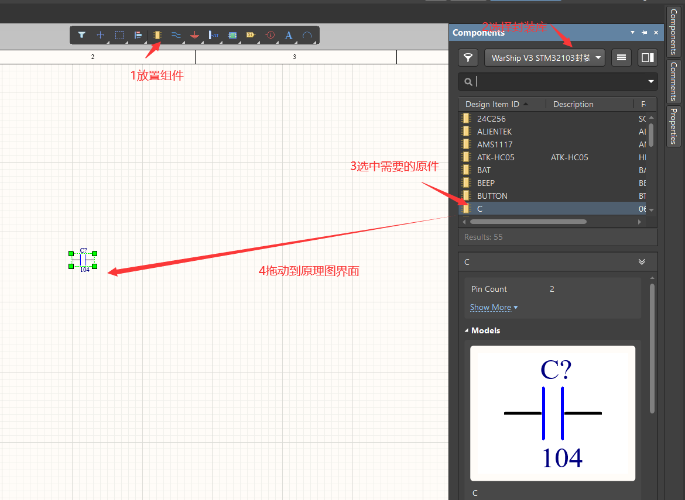This screenshot has width=685, height=500.
Task: Select the BAT component
Action: pyautogui.click(x=553, y=170)
